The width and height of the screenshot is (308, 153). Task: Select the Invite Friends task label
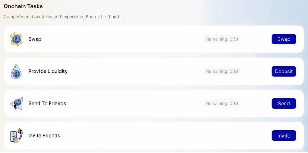pyautogui.click(x=44, y=135)
